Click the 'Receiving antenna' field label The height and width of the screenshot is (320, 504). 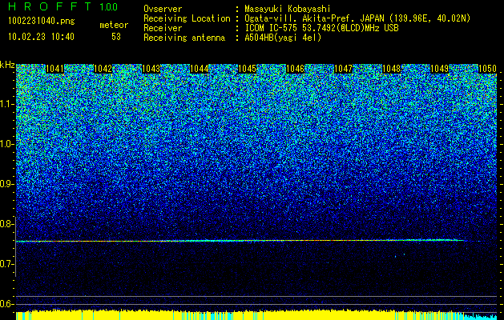tap(184, 38)
